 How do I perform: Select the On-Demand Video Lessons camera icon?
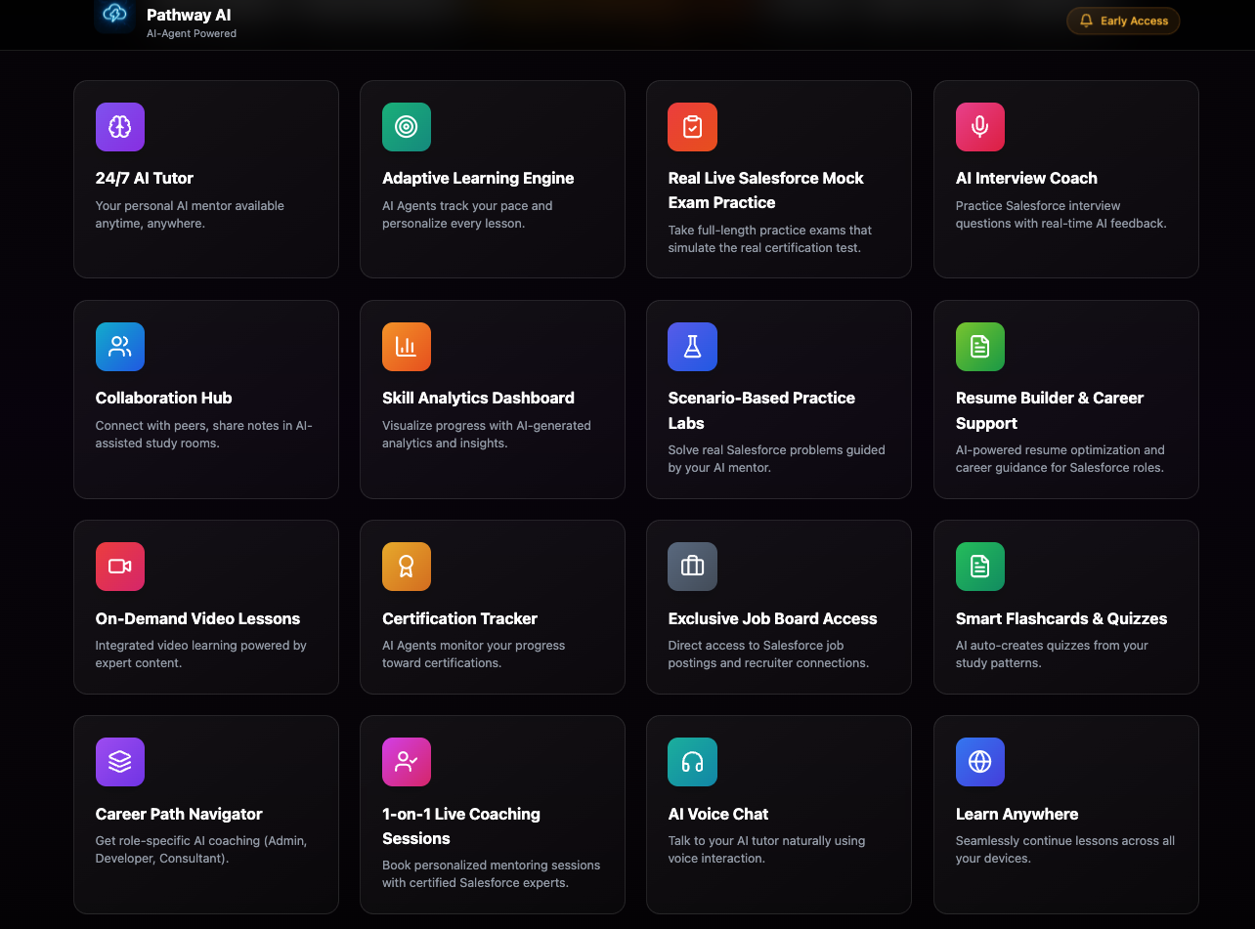(x=119, y=566)
